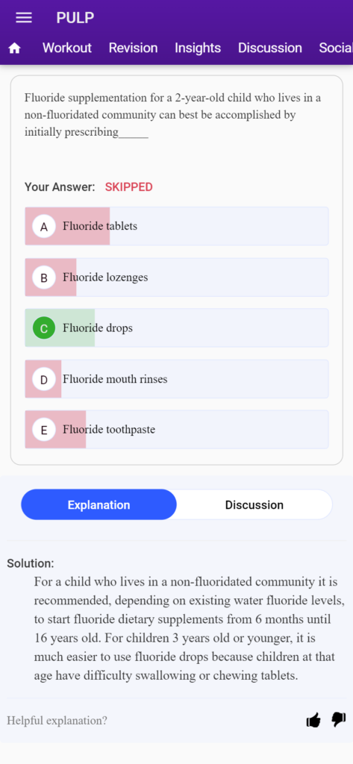Select option A circle
This screenshot has width=353, height=764.
(44, 227)
